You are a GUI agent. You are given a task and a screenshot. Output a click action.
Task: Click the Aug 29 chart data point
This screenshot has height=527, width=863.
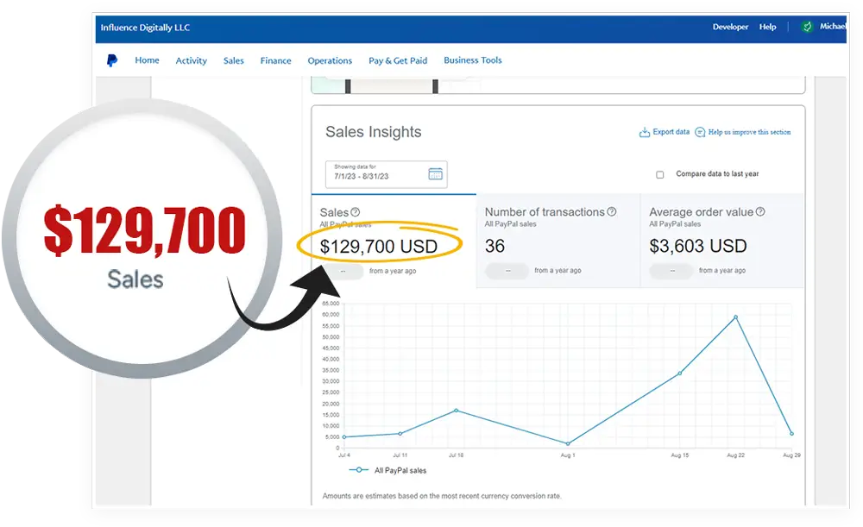792,434
